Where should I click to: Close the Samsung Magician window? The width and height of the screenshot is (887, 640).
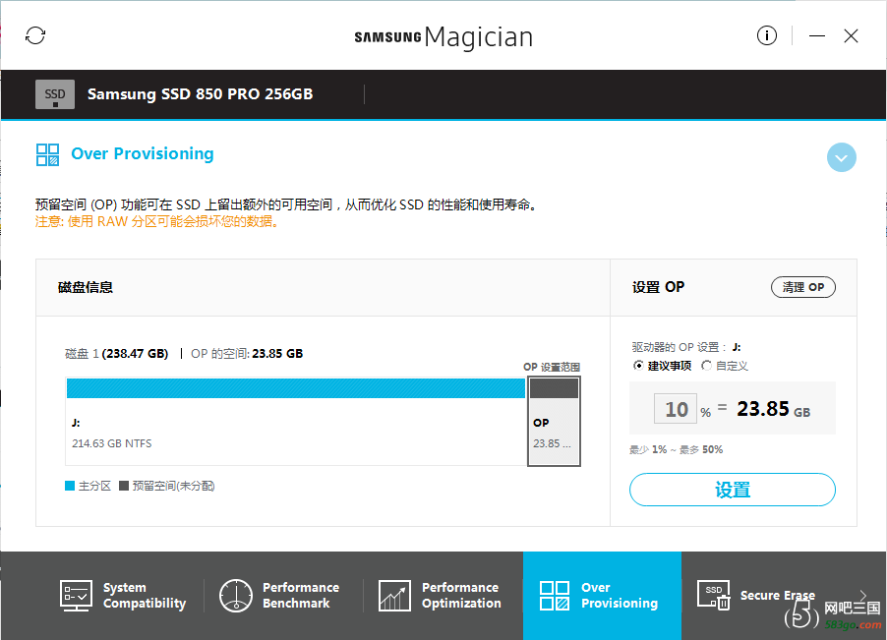click(851, 35)
